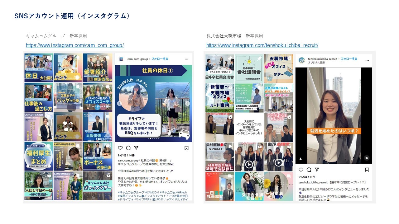
Task: Open the 入社1年目の一日 thumbnail
Action: [39, 186]
